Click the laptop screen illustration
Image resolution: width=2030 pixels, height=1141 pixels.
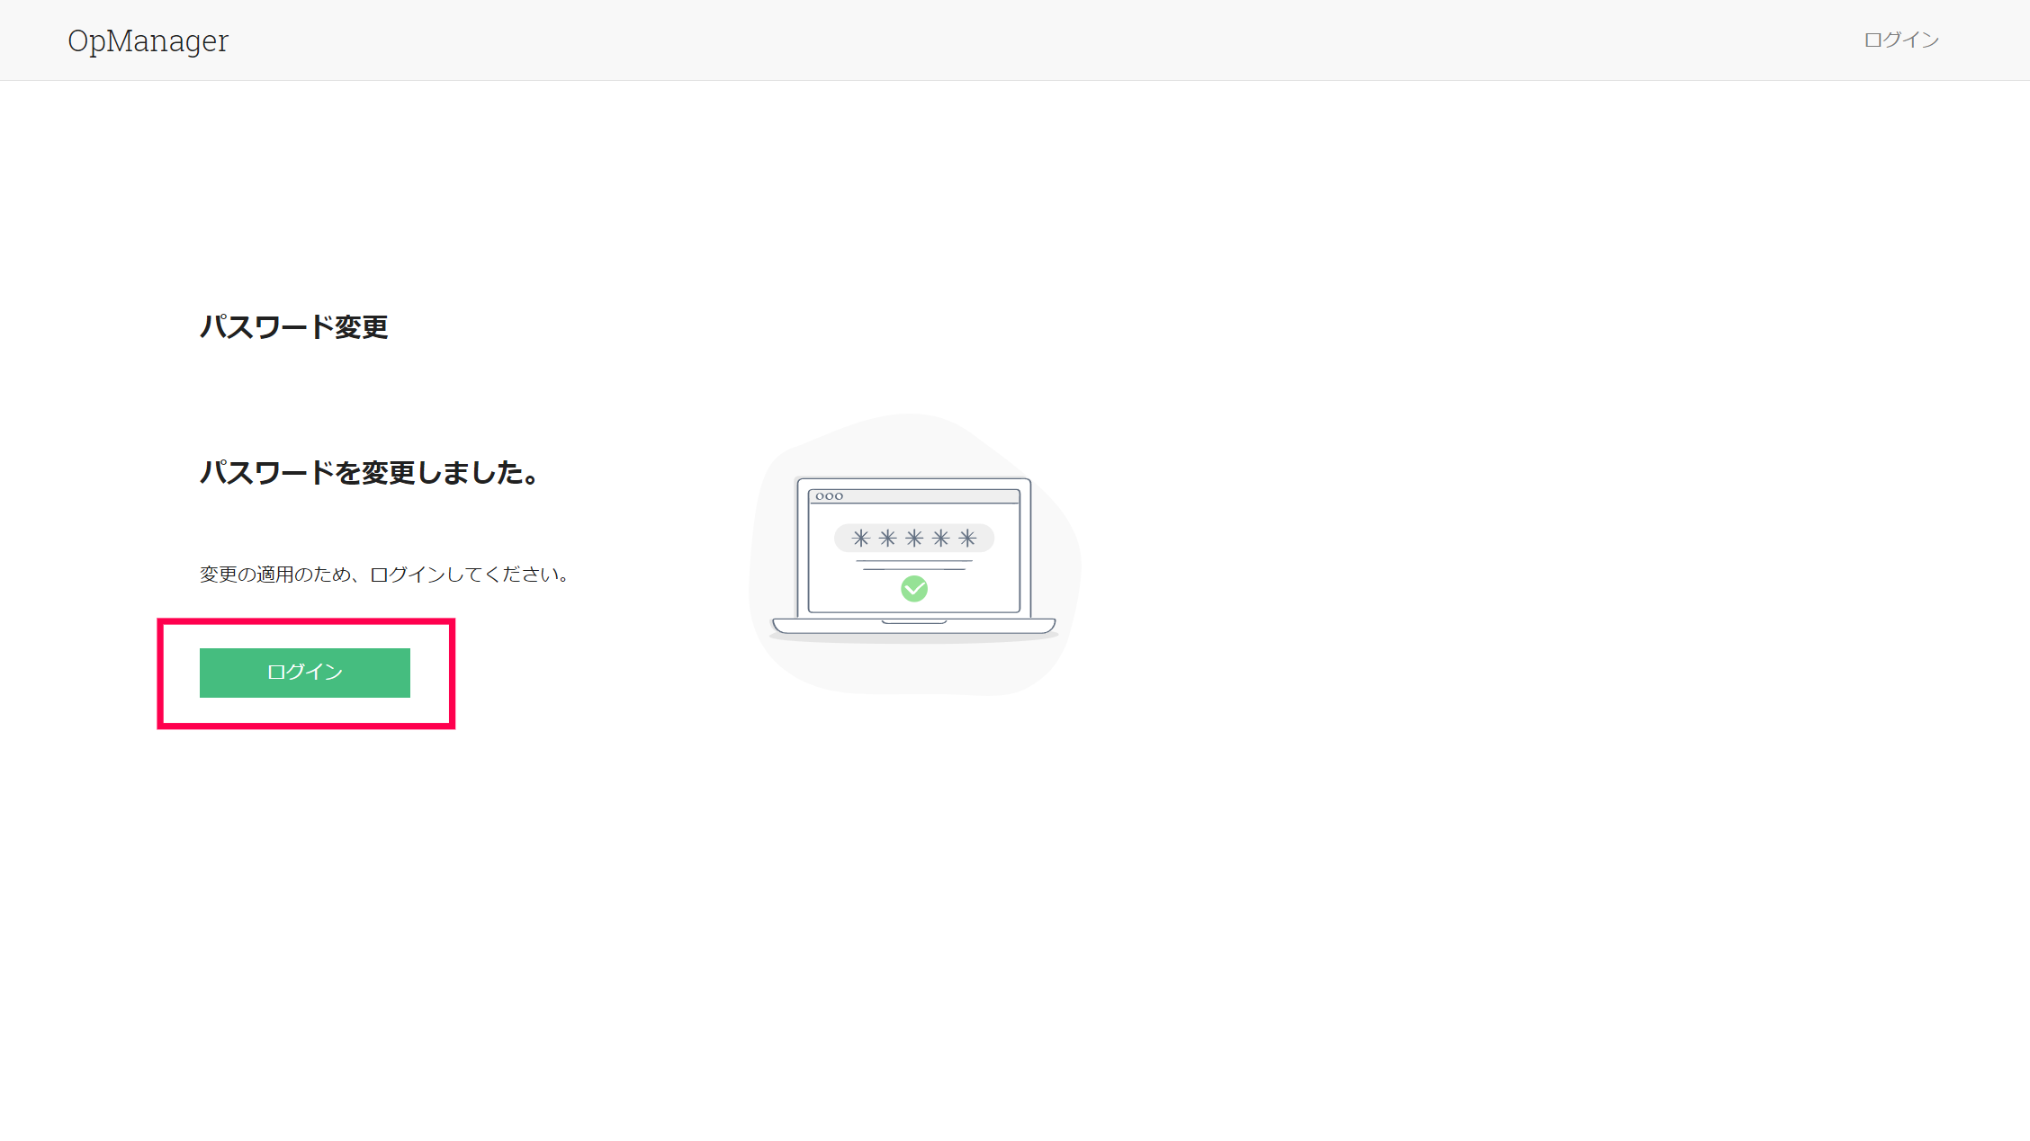914,548
